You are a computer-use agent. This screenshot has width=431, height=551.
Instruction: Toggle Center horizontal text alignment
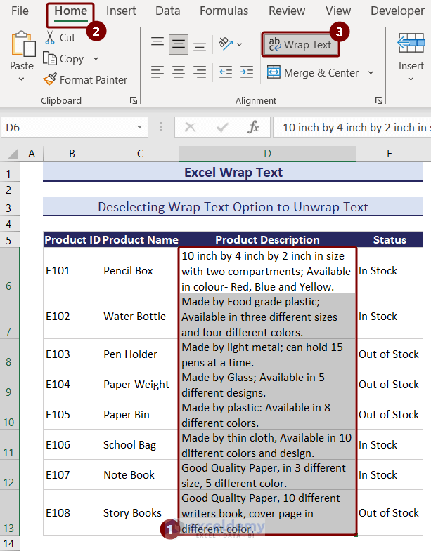(x=179, y=72)
